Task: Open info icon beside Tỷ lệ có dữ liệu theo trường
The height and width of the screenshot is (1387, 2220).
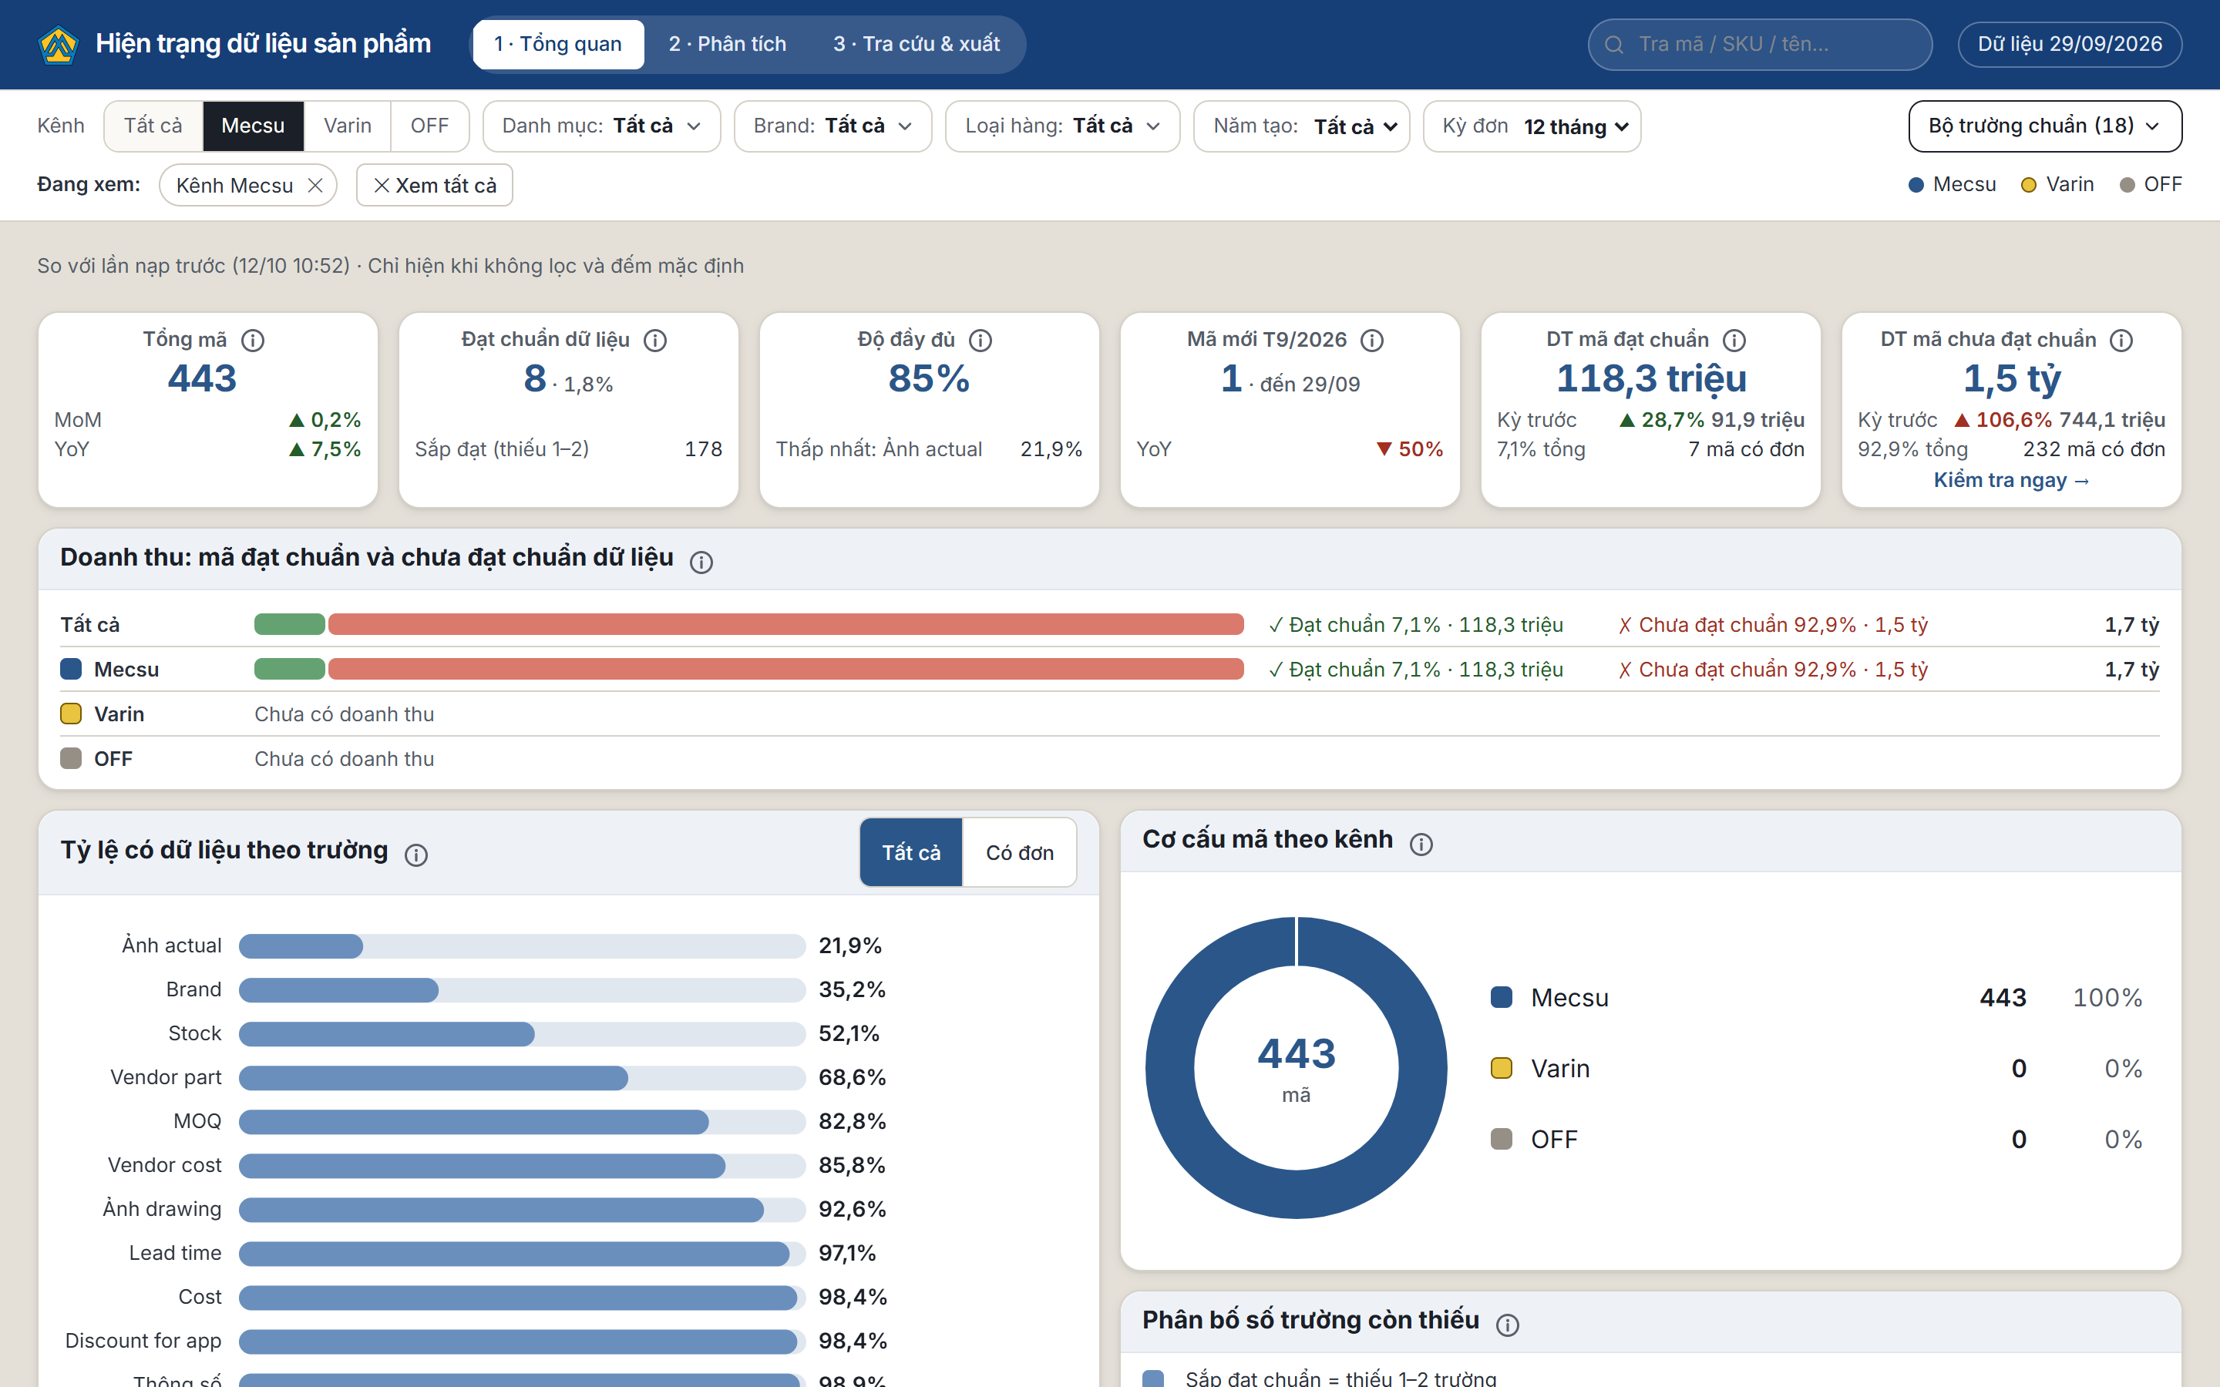Action: [416, 855]
